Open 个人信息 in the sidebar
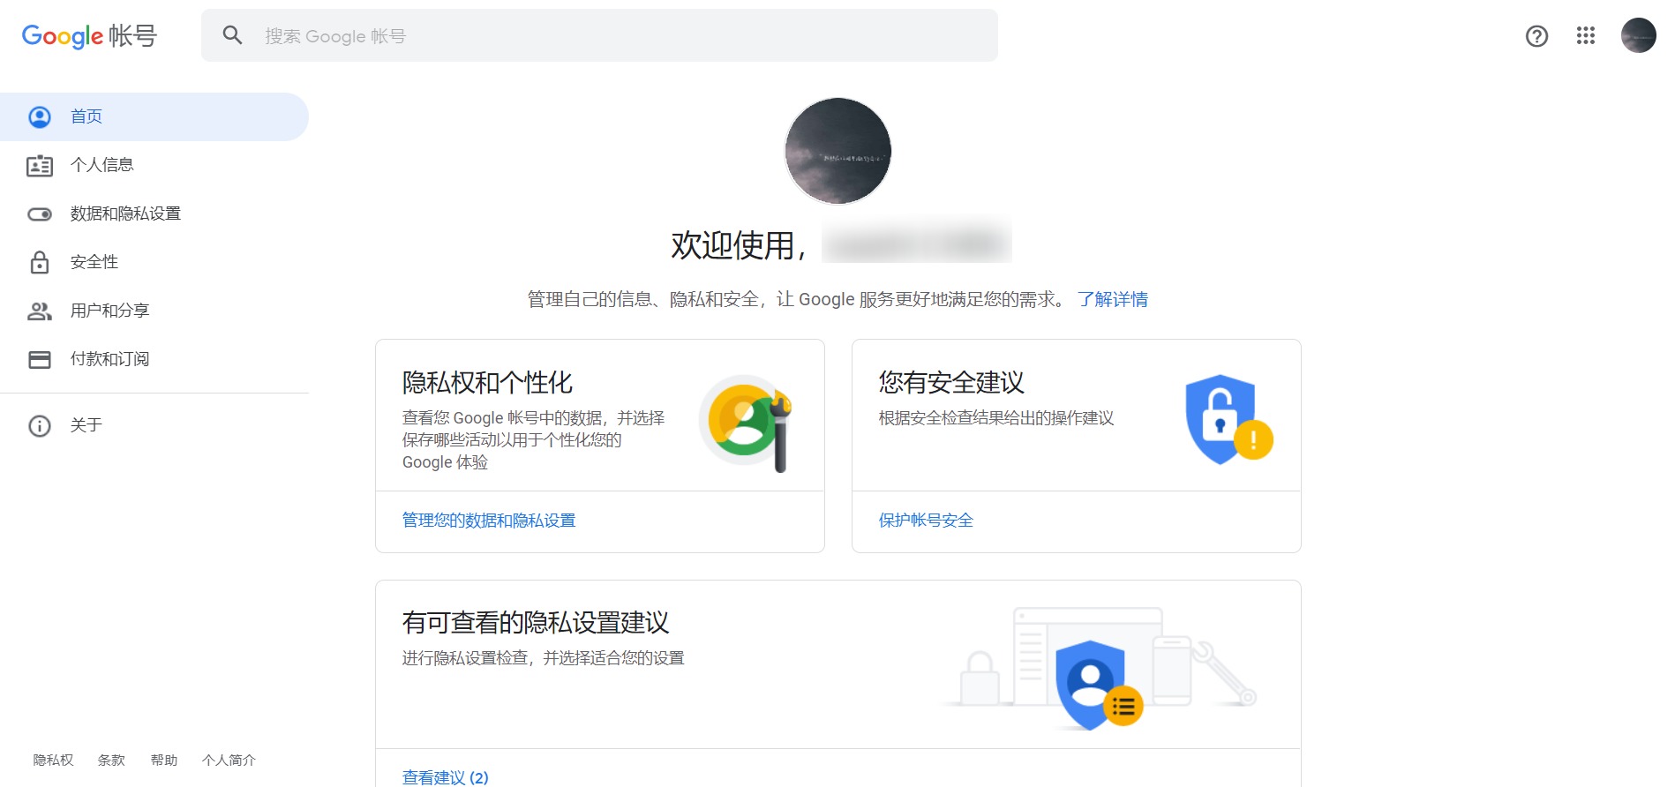The width and height of the screenshot is (1675, 787). [x=154, y=165]
